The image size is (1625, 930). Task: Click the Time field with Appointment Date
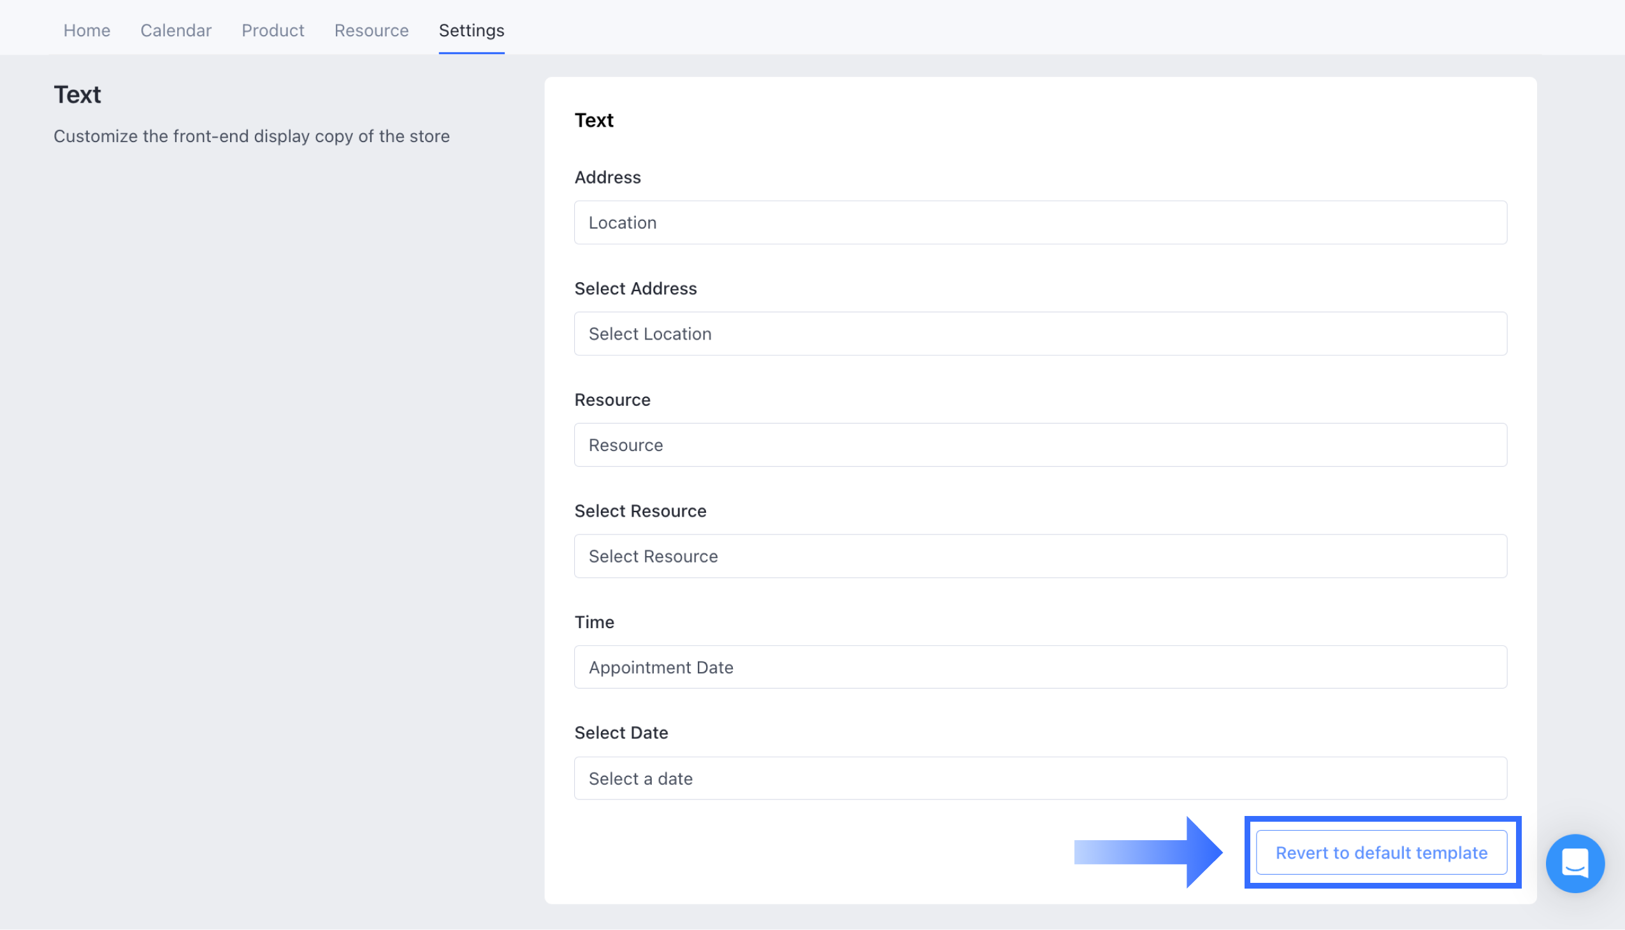pos(1039,667)
